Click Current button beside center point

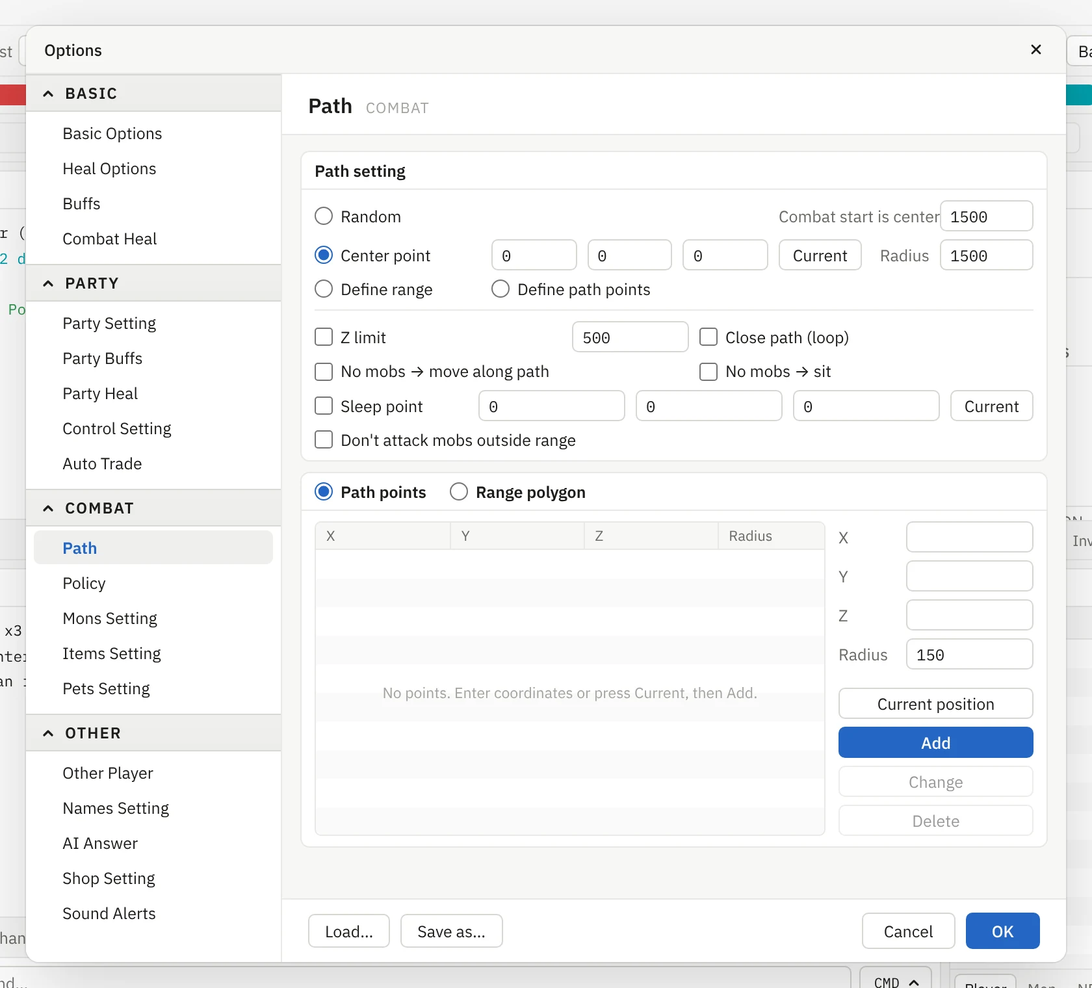pyautogui.click(x=820, y=255)
